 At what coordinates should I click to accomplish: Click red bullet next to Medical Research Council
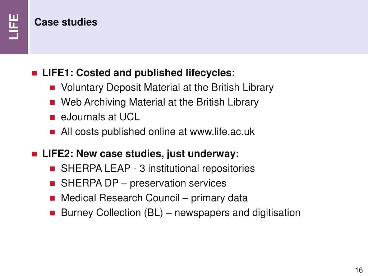point(52,198)
